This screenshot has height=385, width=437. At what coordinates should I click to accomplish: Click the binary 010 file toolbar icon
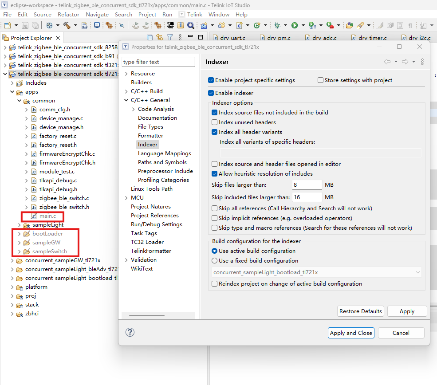point(84,26)
